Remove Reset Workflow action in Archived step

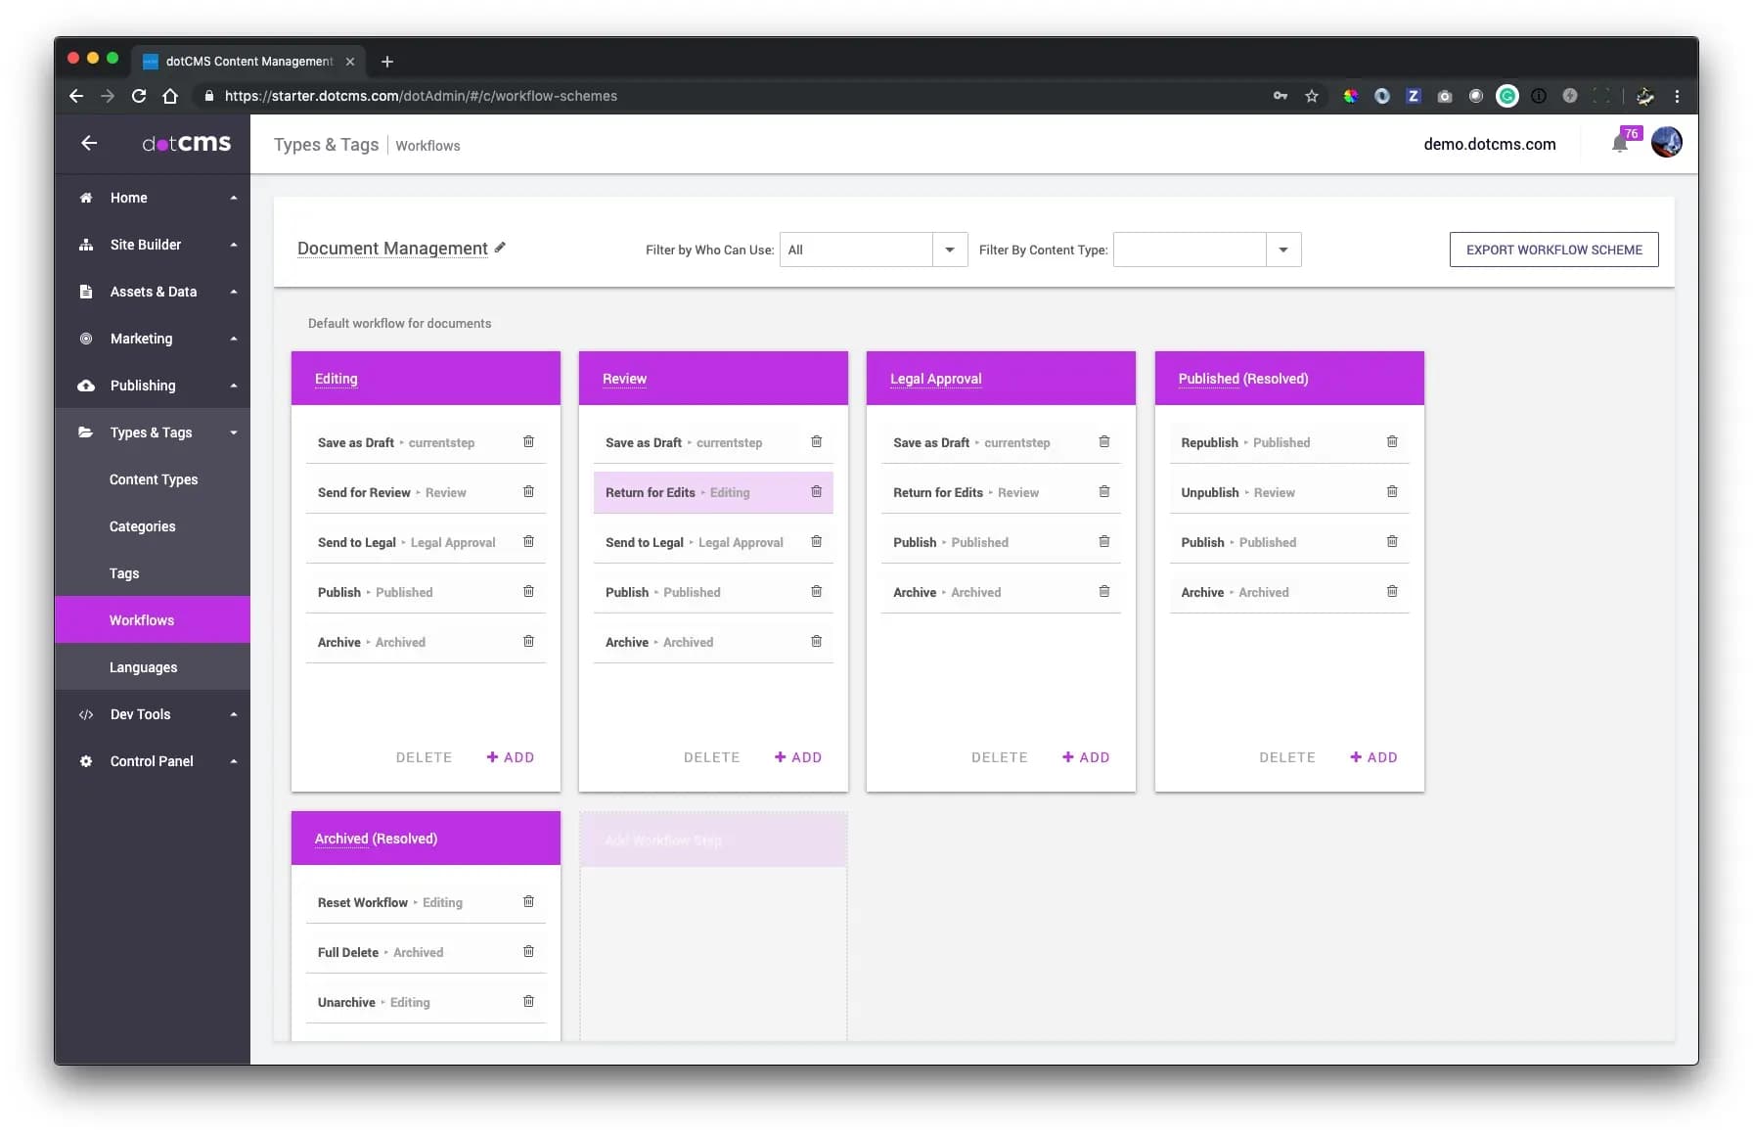point(528,902)
